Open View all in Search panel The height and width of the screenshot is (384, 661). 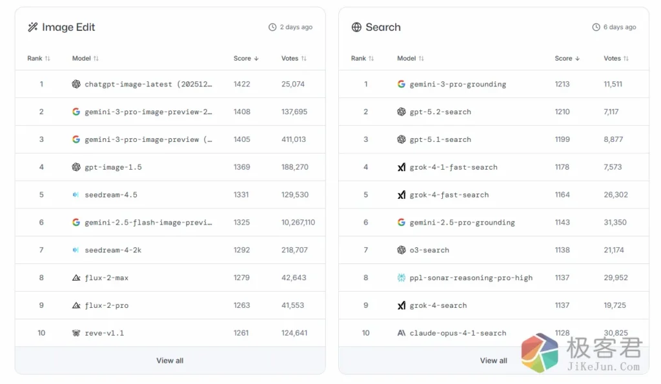(493, 361)
